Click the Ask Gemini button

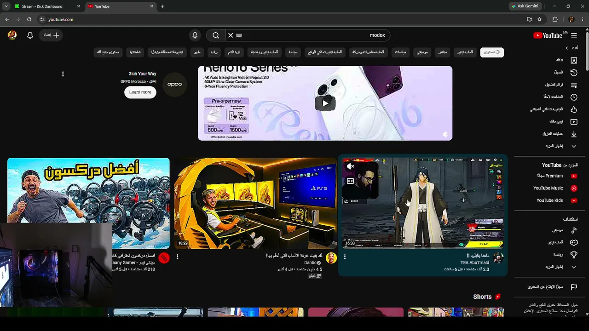(525, 6)
